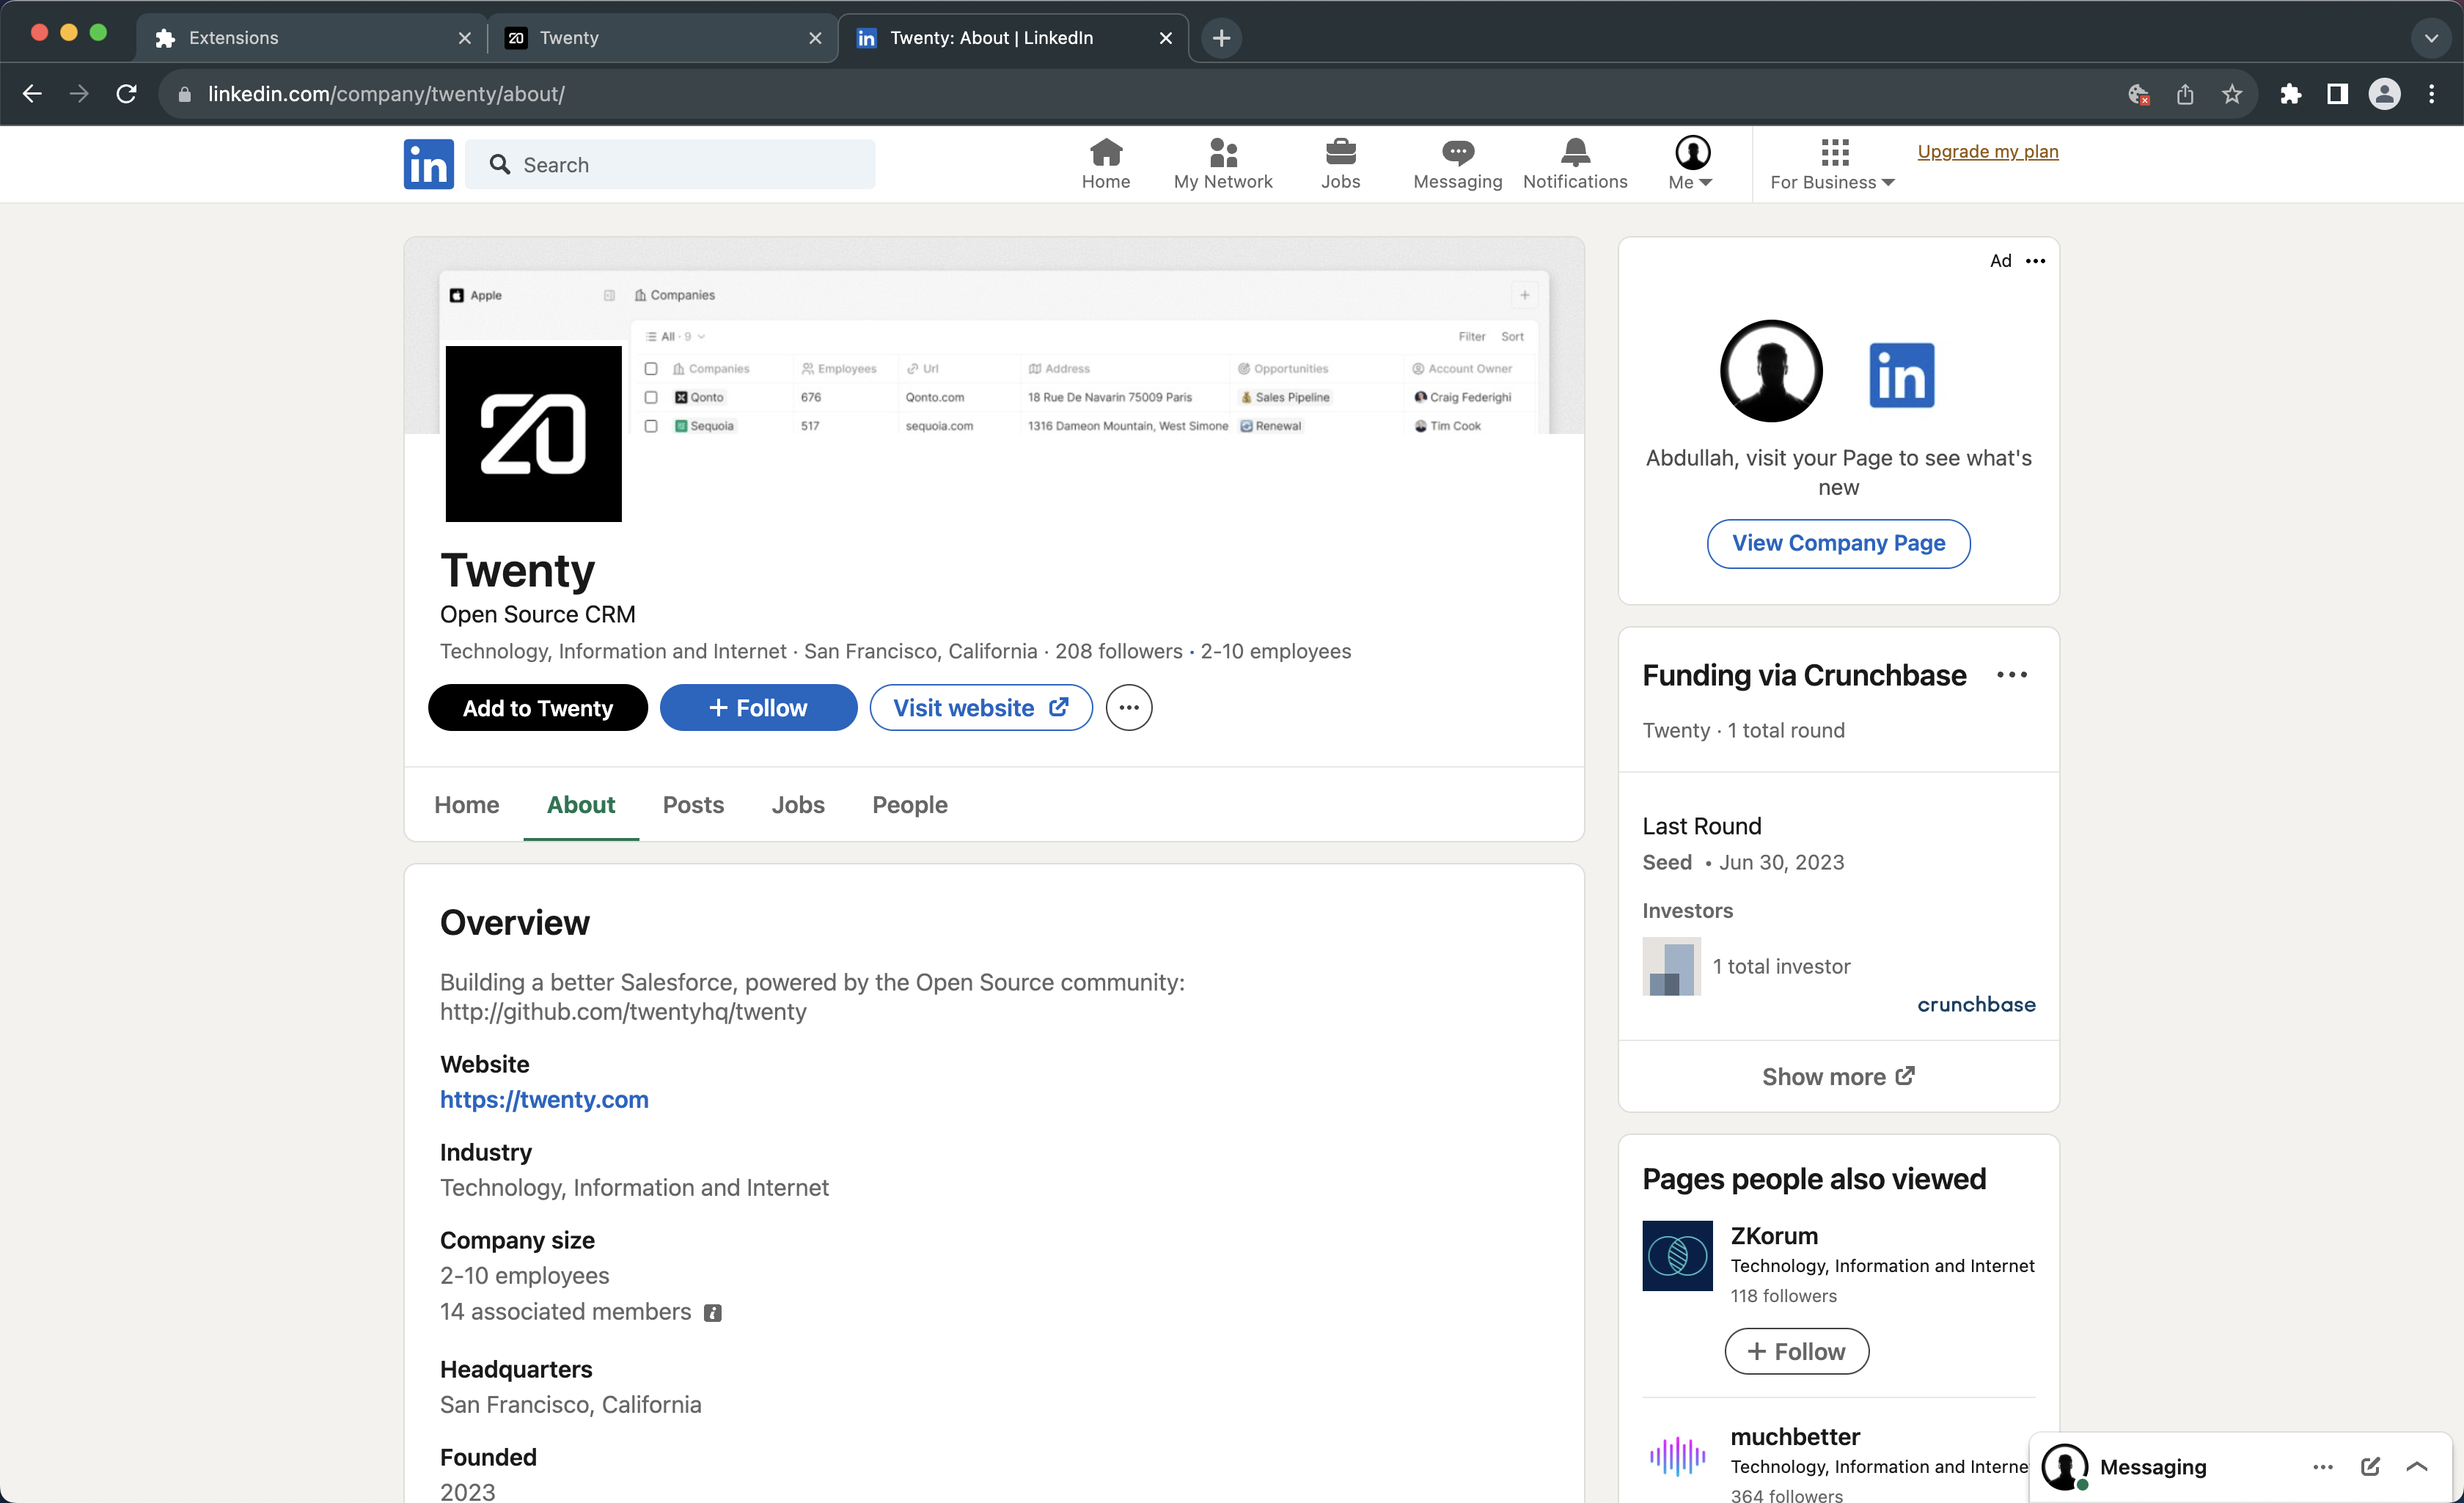Switch to the People tab

coord(909,805)
